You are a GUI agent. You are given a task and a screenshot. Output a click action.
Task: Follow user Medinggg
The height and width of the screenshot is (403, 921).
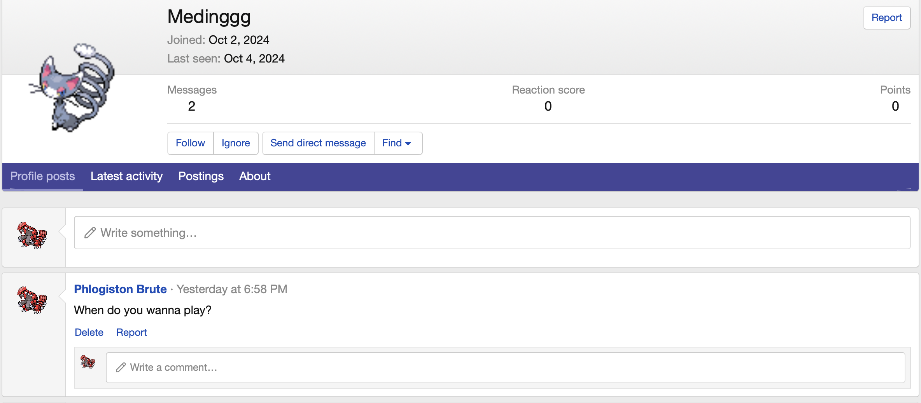tap(190, 143)
